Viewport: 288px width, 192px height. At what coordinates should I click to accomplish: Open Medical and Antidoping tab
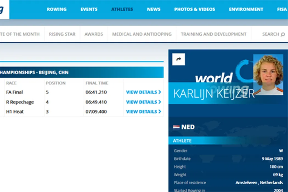coord(142,34)
